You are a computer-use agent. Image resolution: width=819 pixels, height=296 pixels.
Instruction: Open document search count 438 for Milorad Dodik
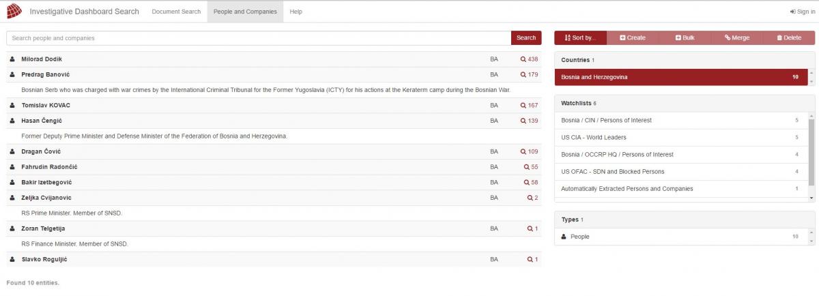(x=529, y=59)
